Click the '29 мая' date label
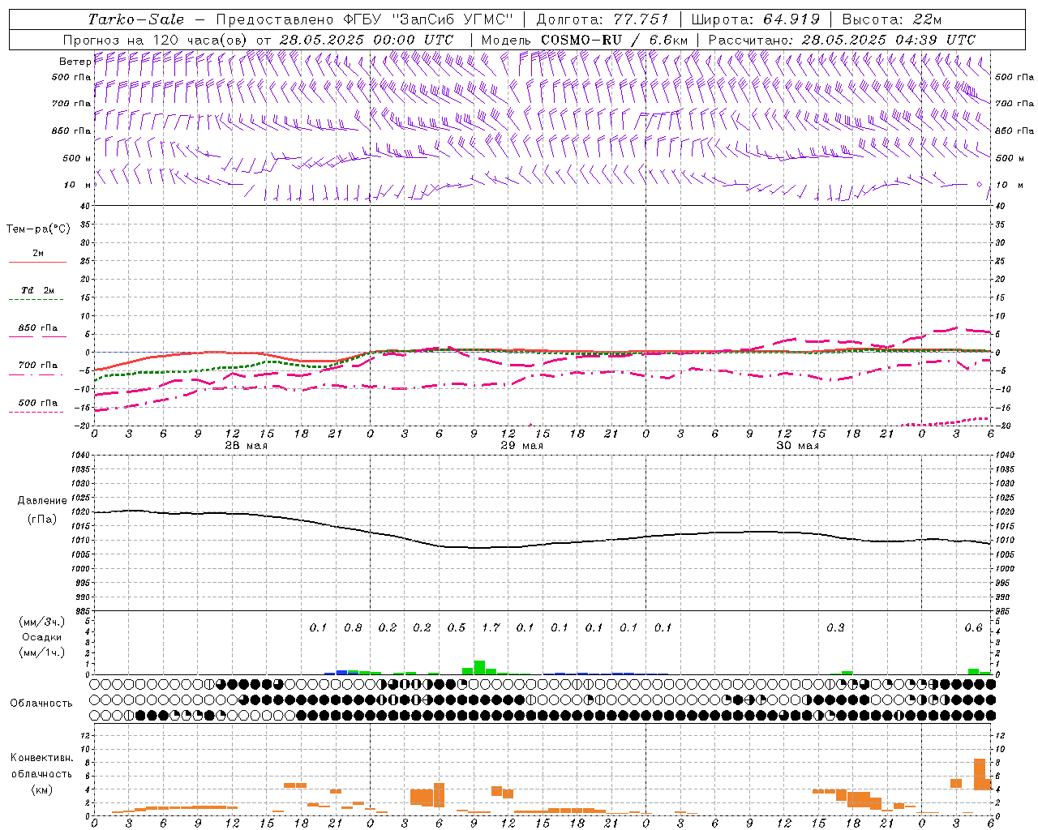The image size is (1038, 830). click(521, 445)
